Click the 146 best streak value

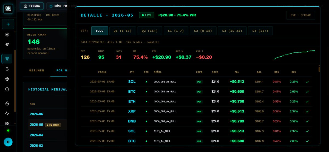pos(34,42)
